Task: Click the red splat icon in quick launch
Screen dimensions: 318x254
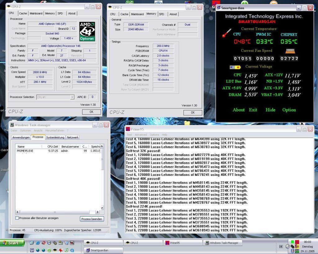Action: click(x=61, y=250)
